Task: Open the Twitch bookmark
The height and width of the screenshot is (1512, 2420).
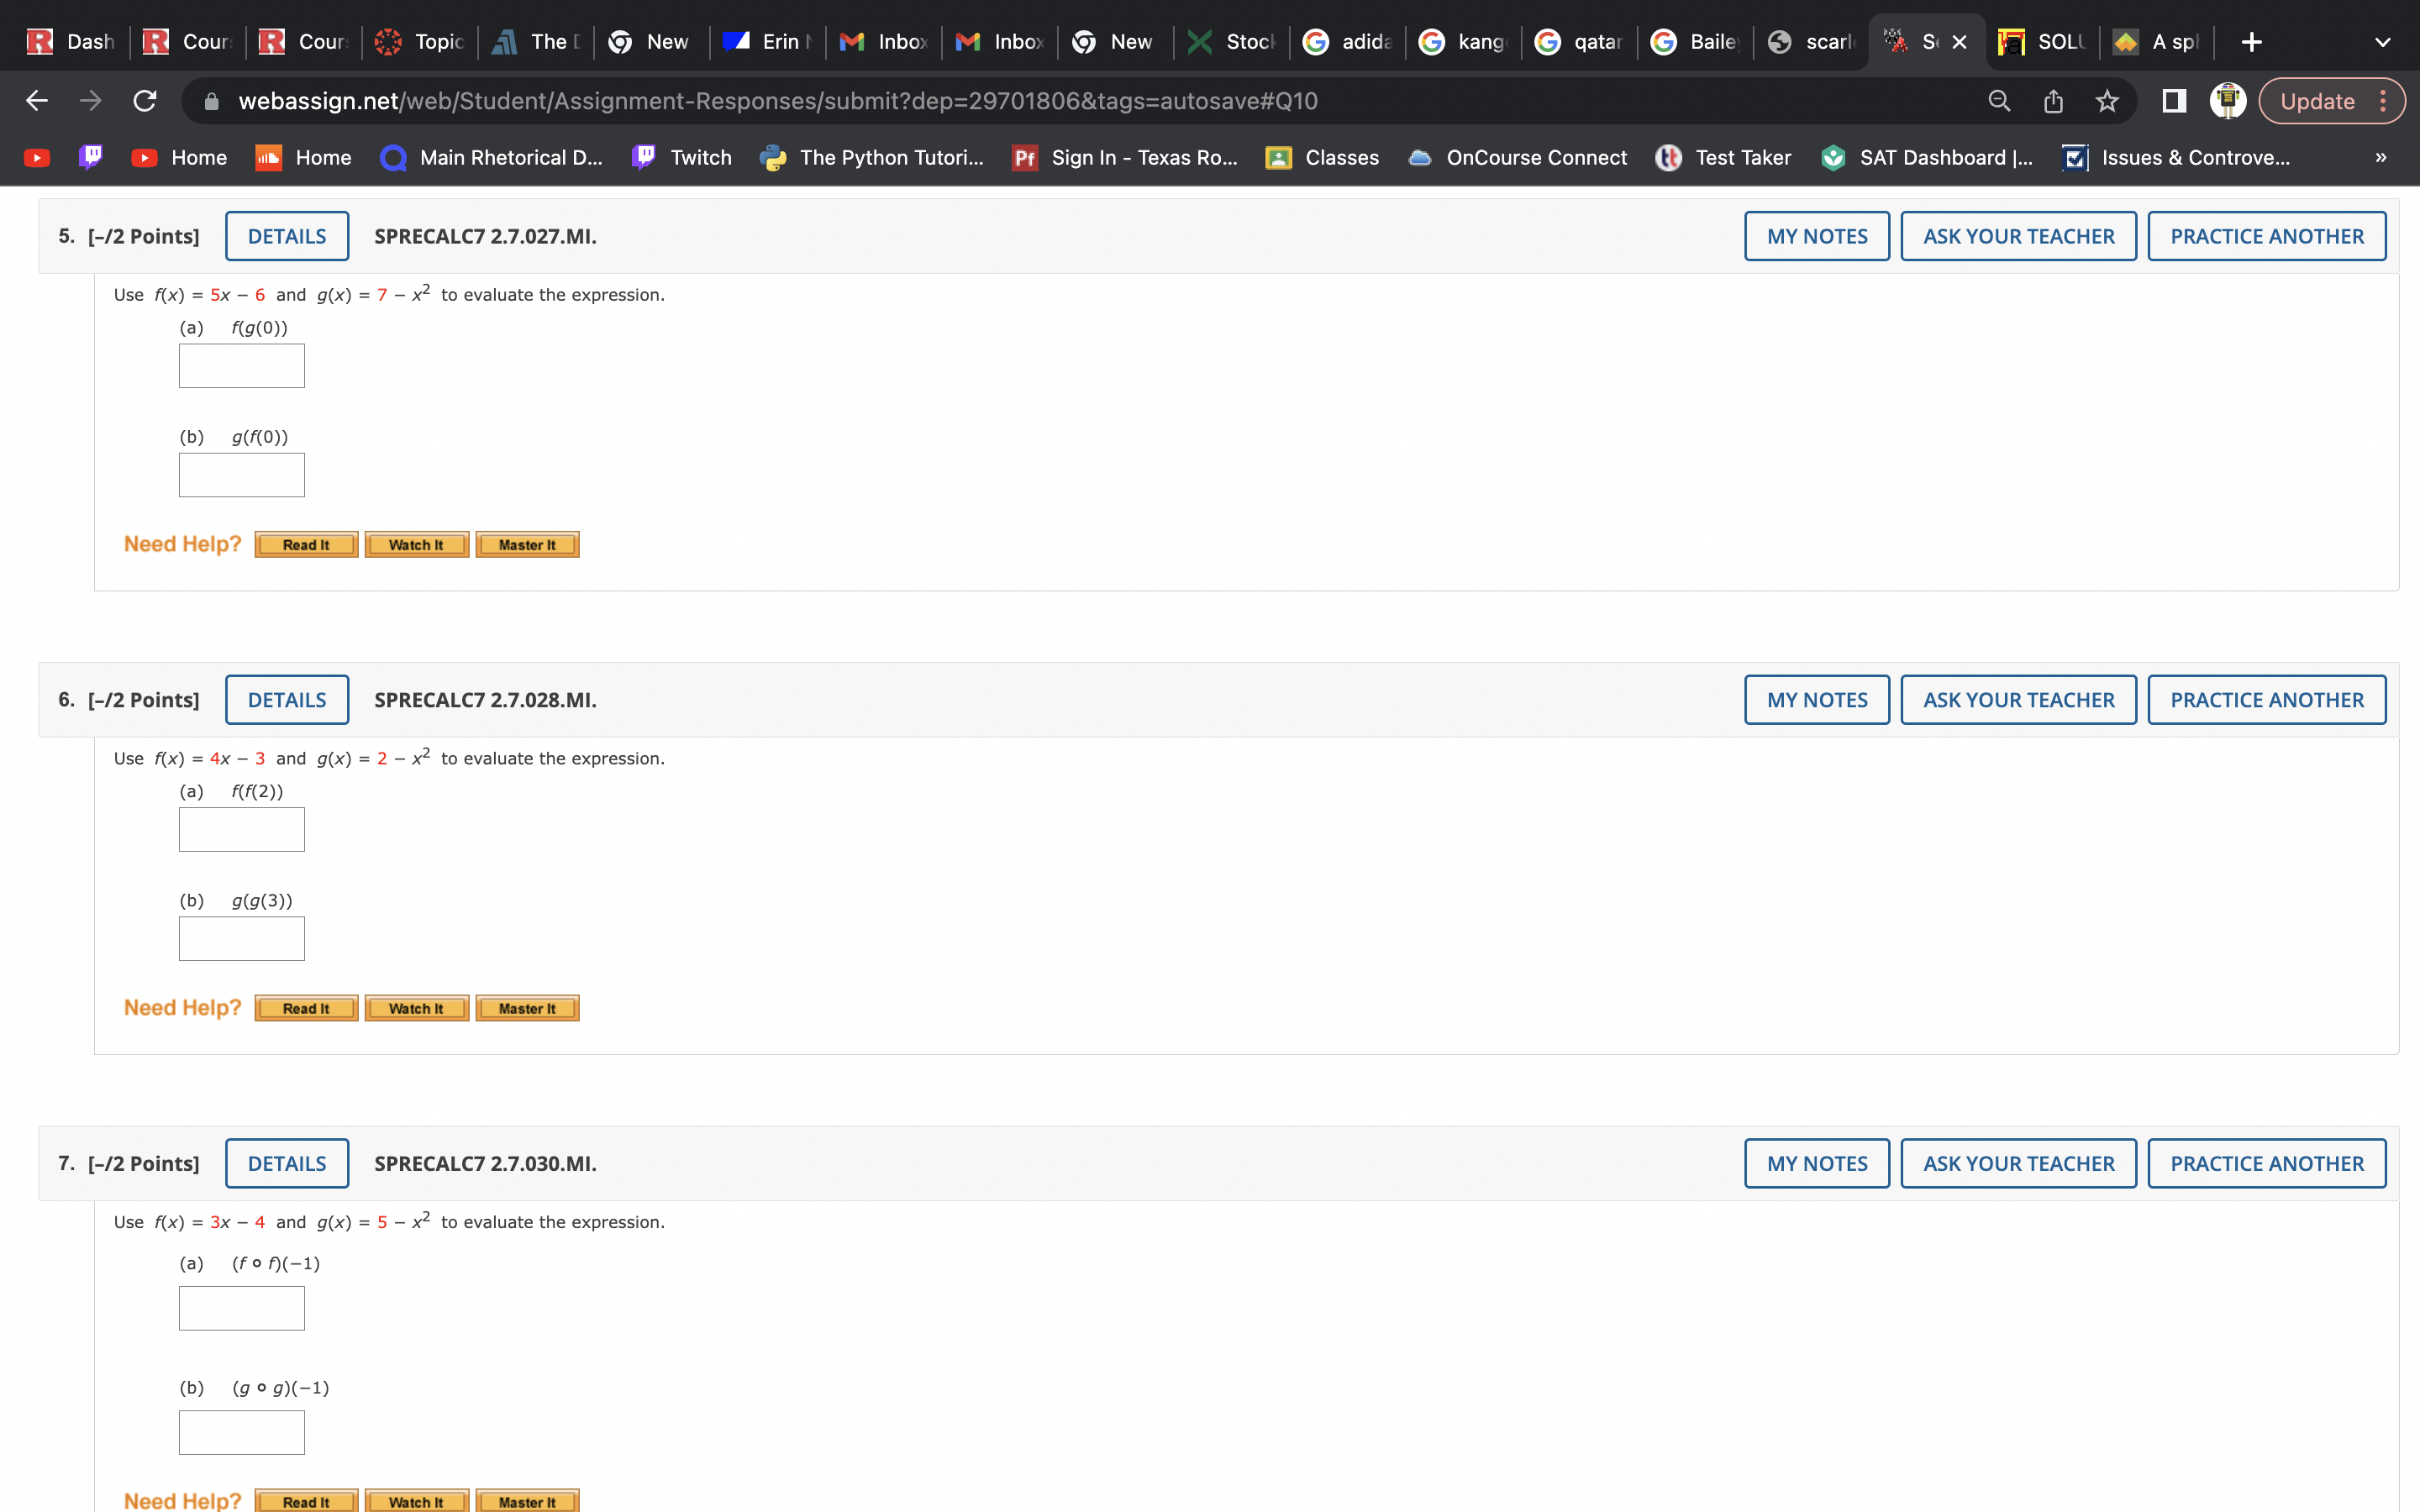Action: (x=683, y=158)
